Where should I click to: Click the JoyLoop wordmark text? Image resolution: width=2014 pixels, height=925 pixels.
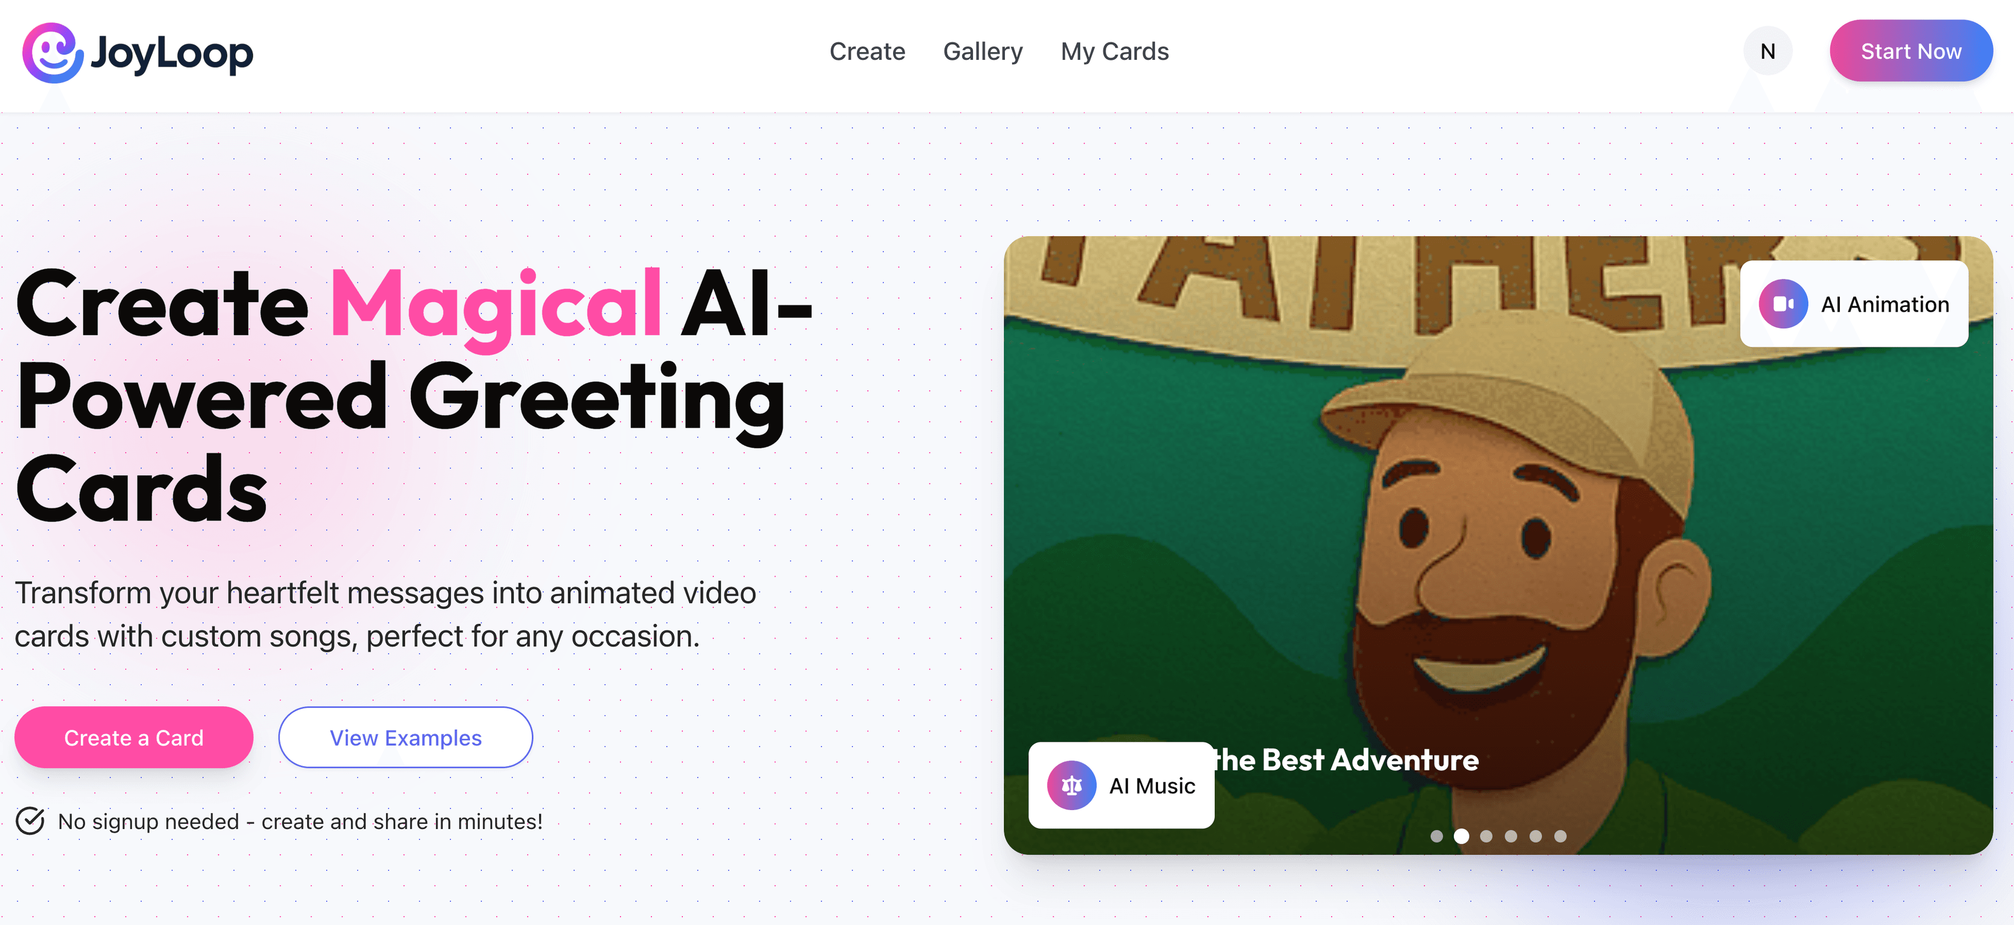click(172, 53)
